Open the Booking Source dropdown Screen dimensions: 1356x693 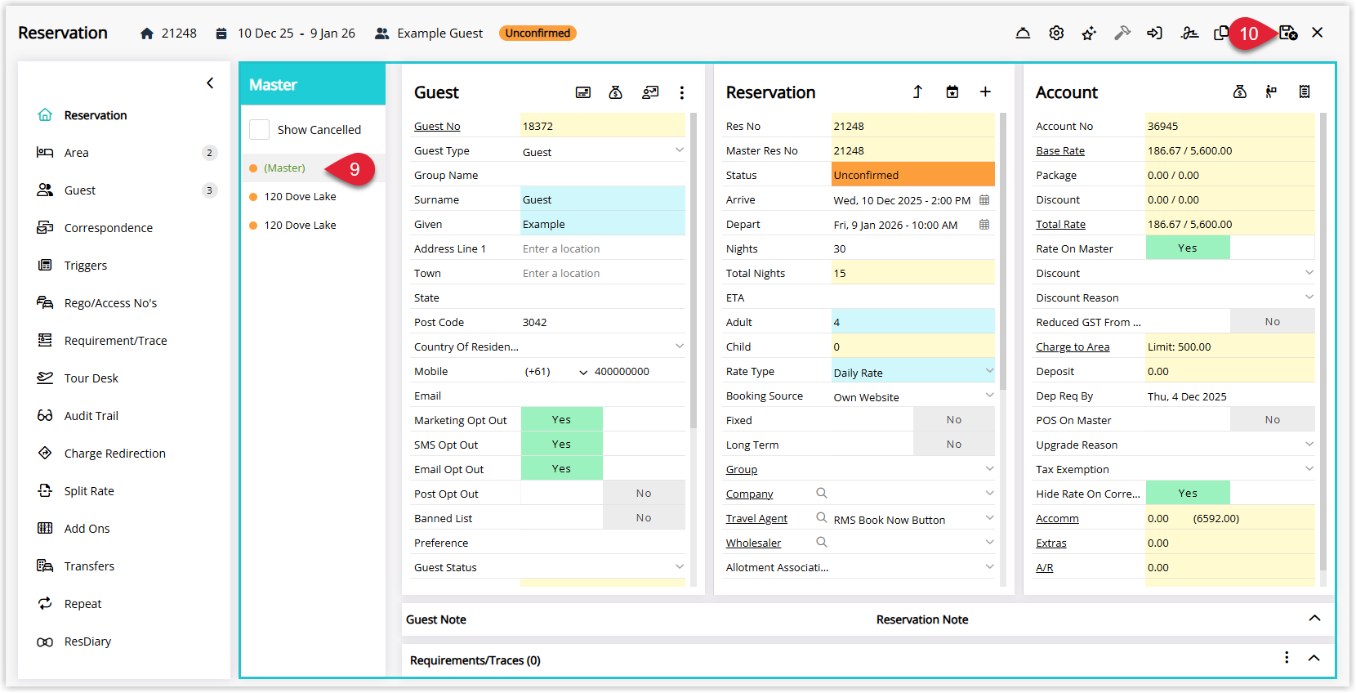[x=990, y=396]
